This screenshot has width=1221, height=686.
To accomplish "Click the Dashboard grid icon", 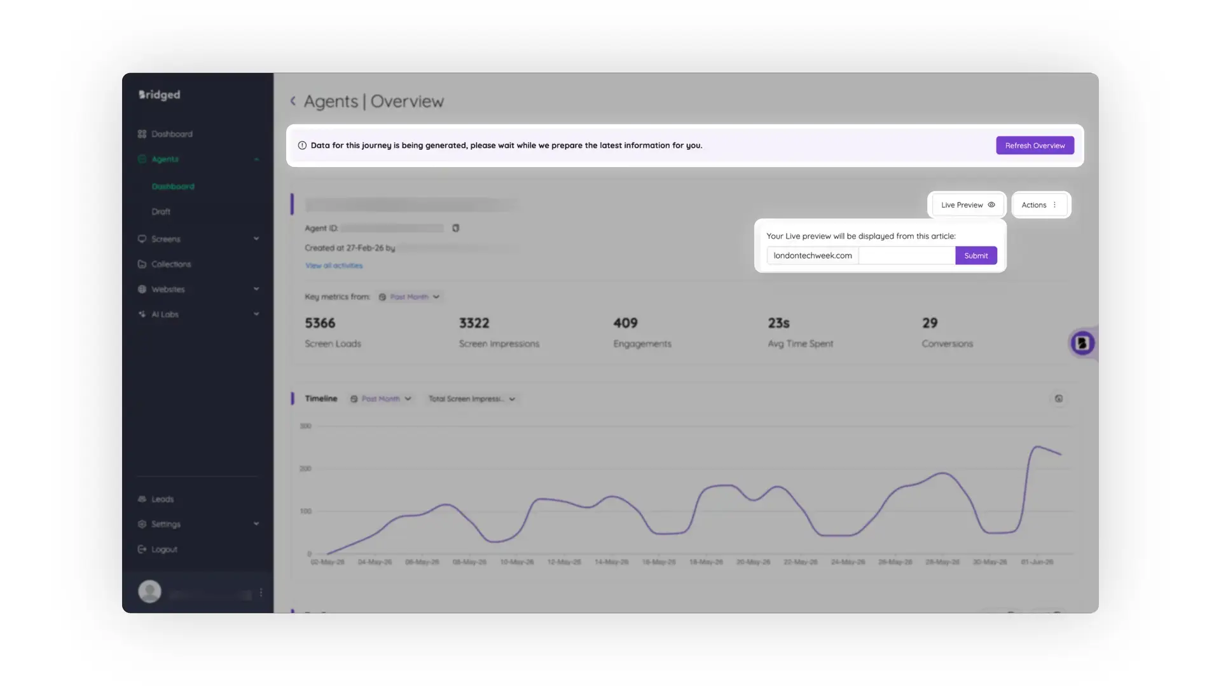I will [x=142, y=134].
